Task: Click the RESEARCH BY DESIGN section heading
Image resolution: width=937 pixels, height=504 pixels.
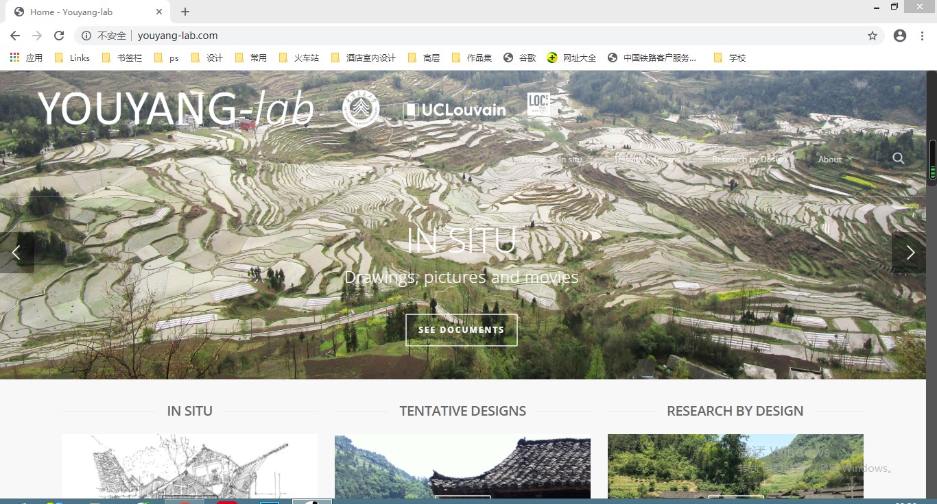Action: click(x=735, y=411)
